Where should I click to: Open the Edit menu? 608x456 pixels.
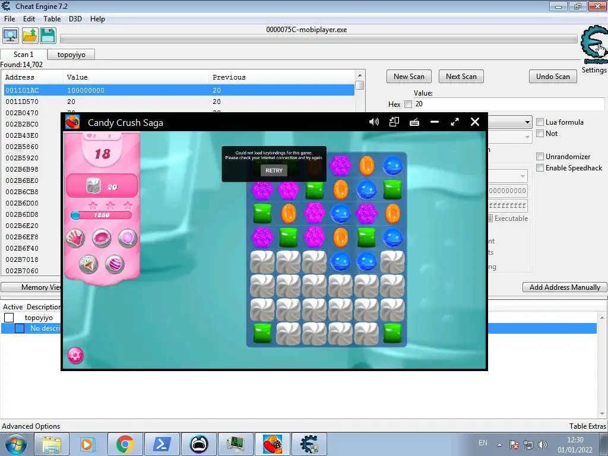(28, 19)
